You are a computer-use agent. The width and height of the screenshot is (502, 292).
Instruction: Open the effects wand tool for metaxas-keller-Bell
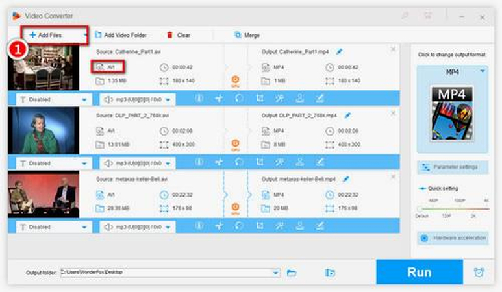279,225
